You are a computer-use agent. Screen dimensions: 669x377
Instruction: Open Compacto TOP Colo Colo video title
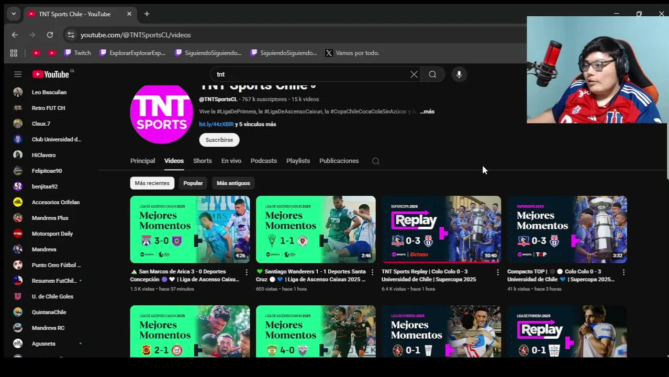(561, 275)
